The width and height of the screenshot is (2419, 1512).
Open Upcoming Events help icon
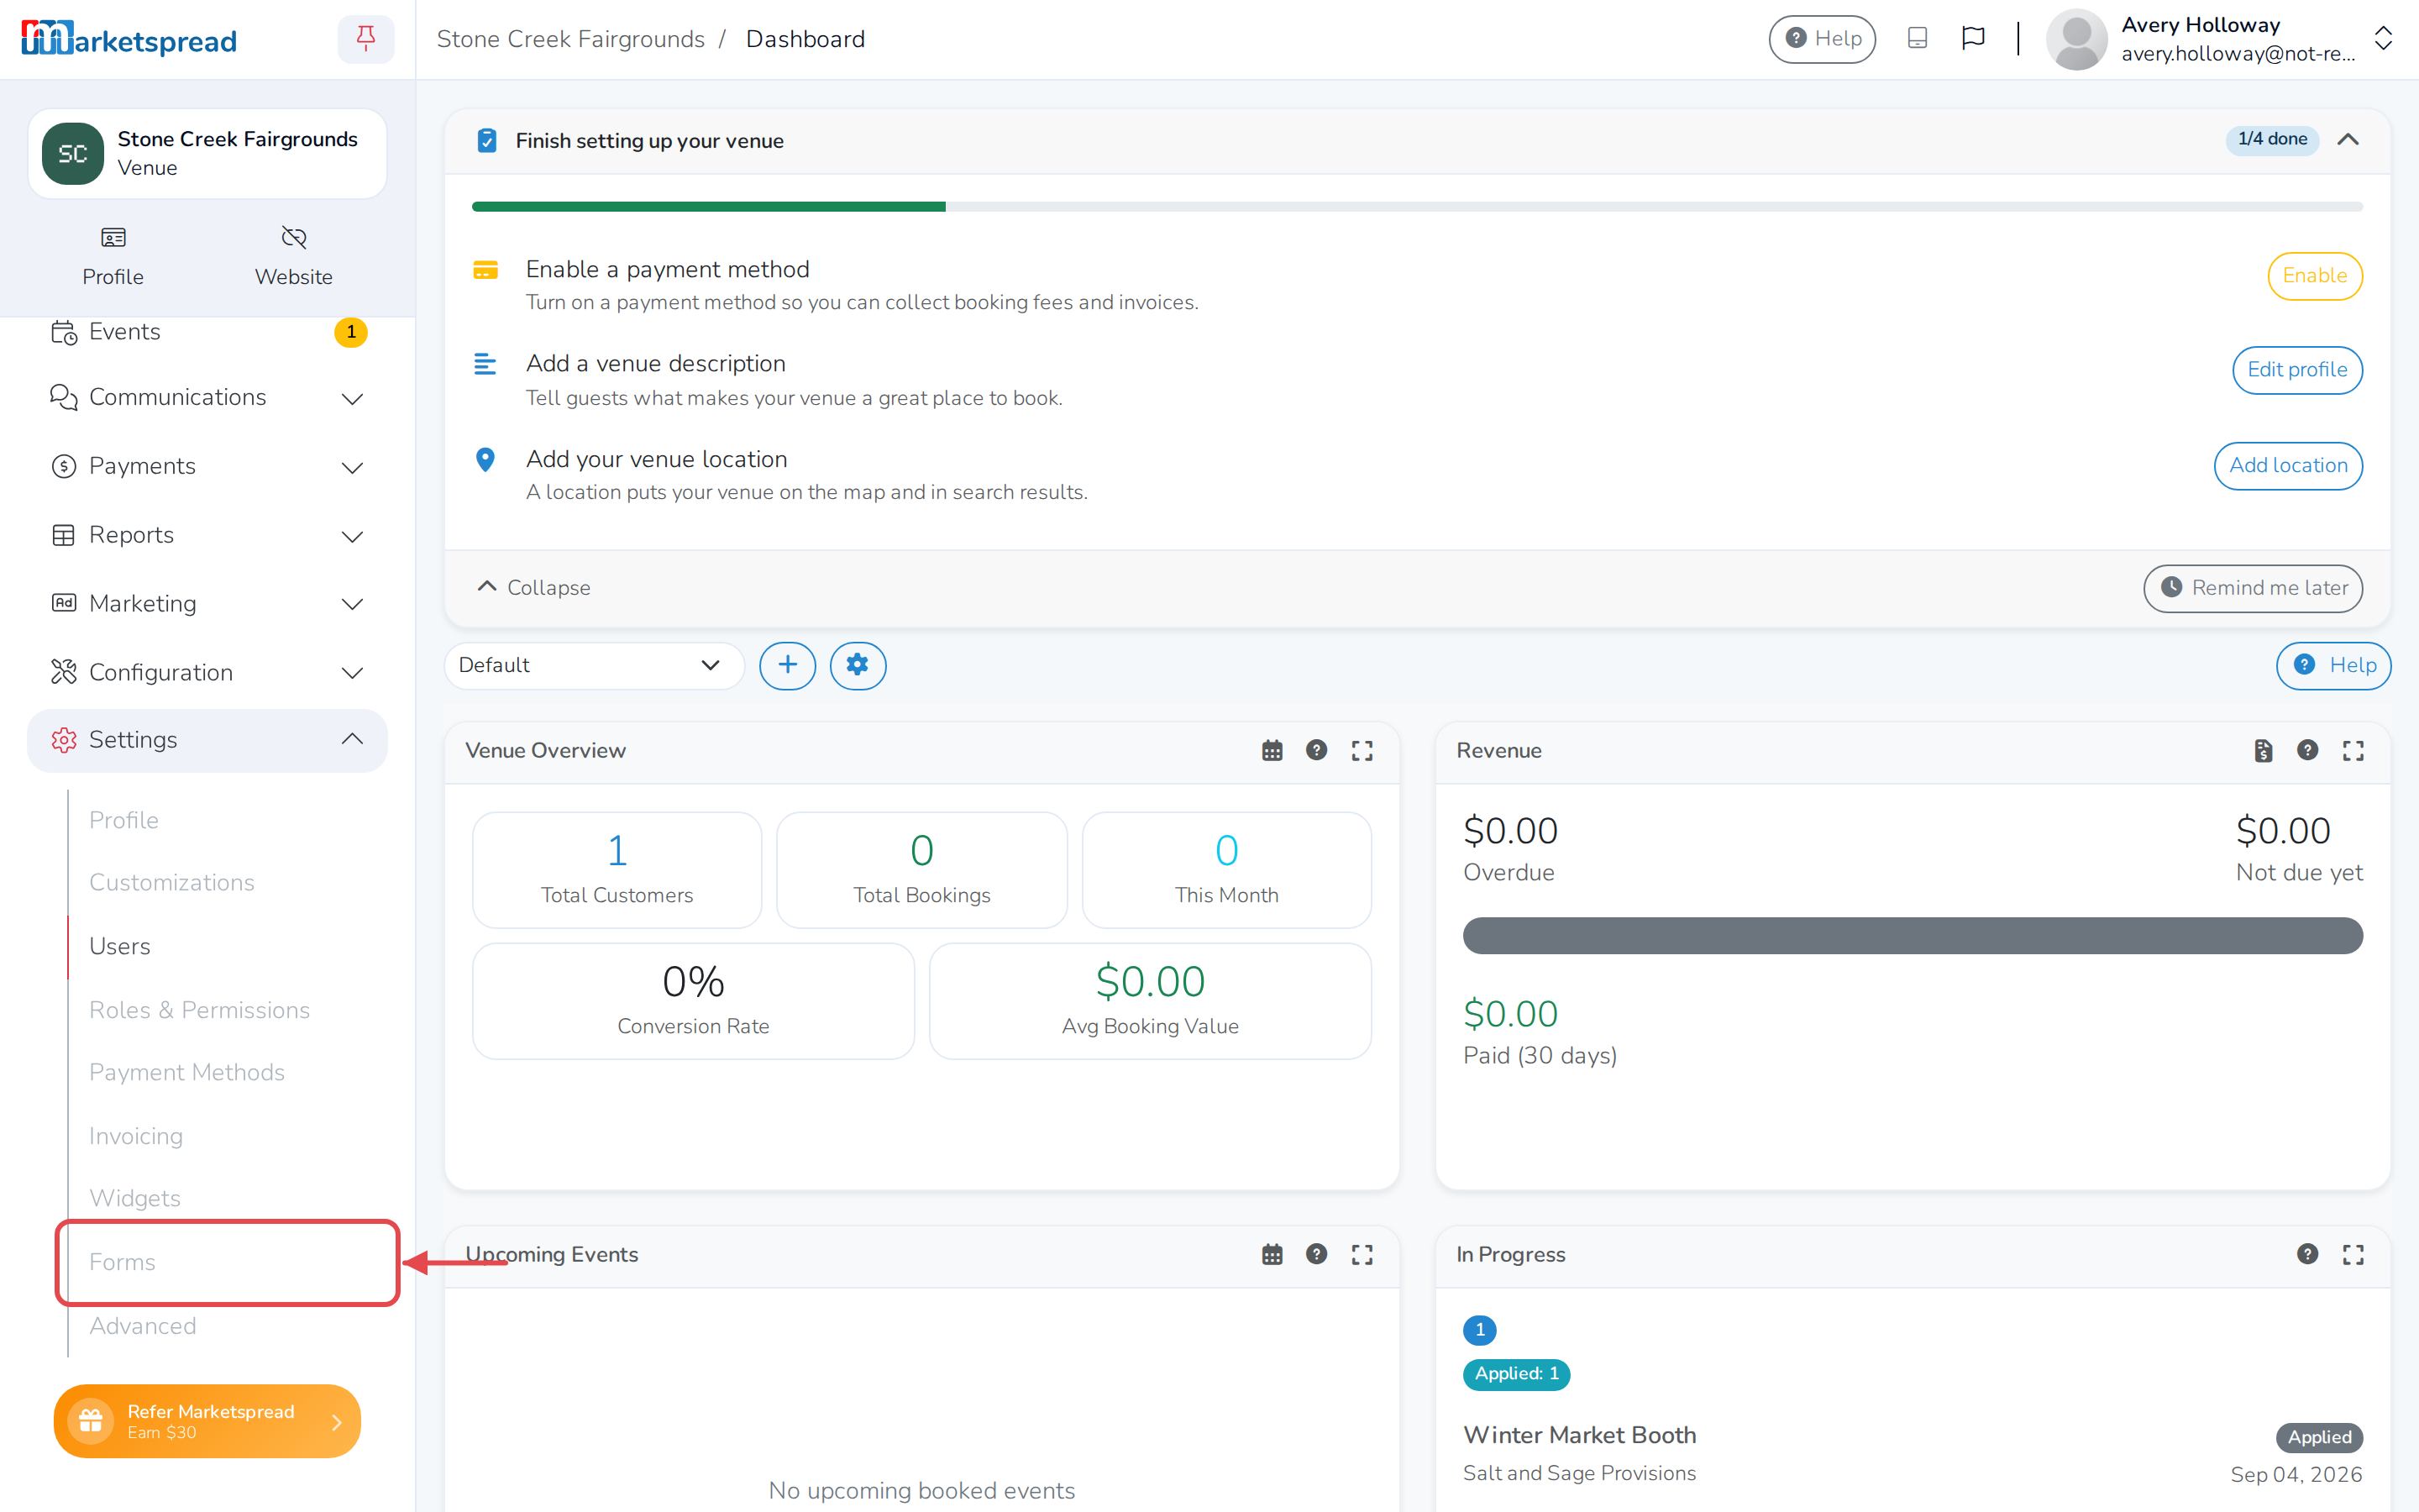click(1316, 1254)
